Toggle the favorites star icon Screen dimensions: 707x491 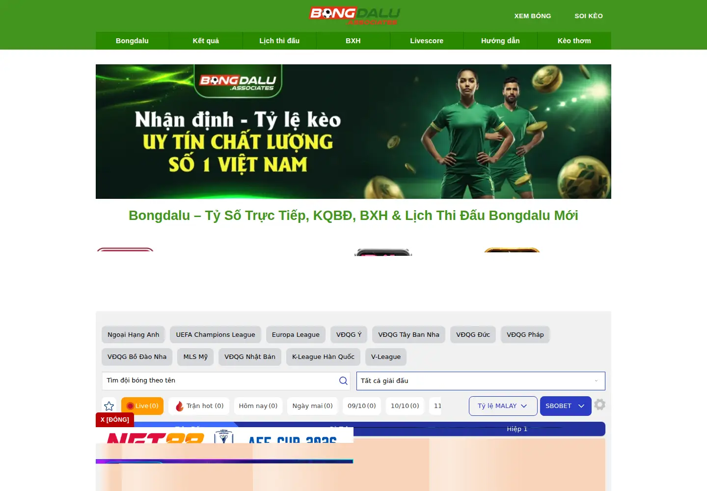click(109, 406)
